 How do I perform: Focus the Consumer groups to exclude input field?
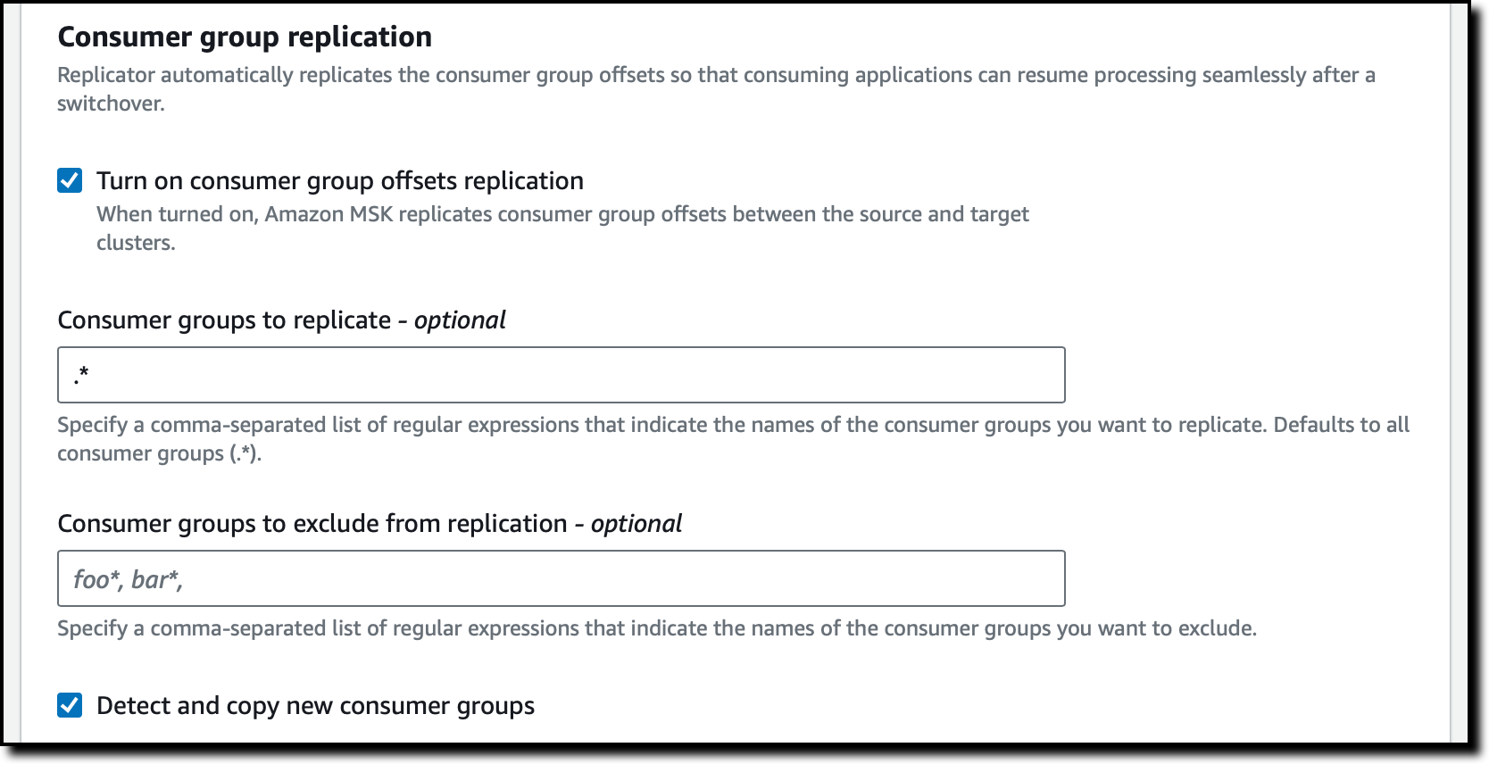[561, 578]
